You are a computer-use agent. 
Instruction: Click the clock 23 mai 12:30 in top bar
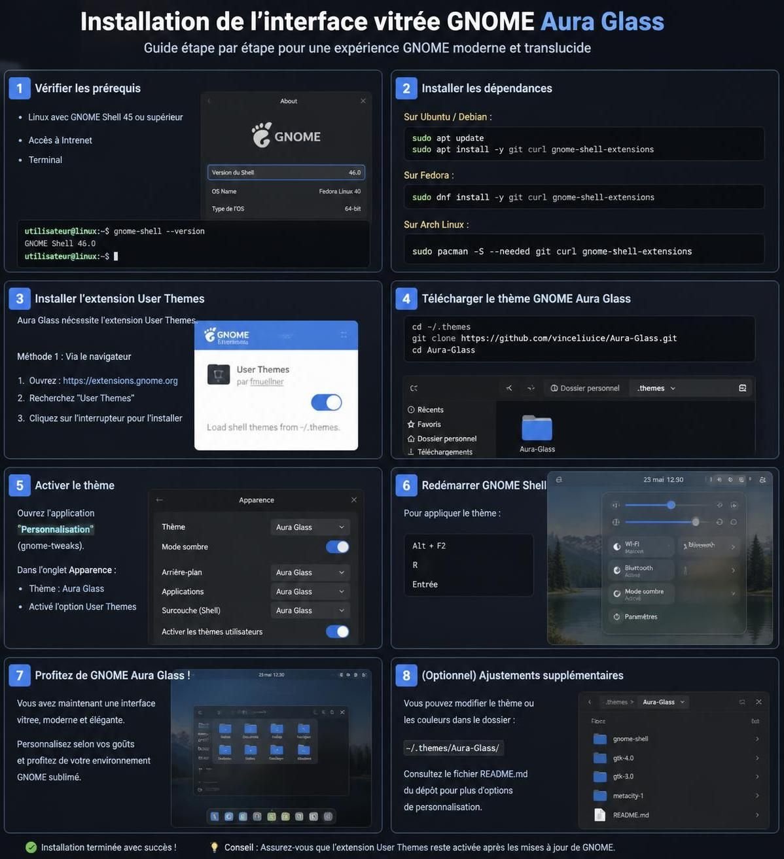pyautogui.click(x=663, y=480)
